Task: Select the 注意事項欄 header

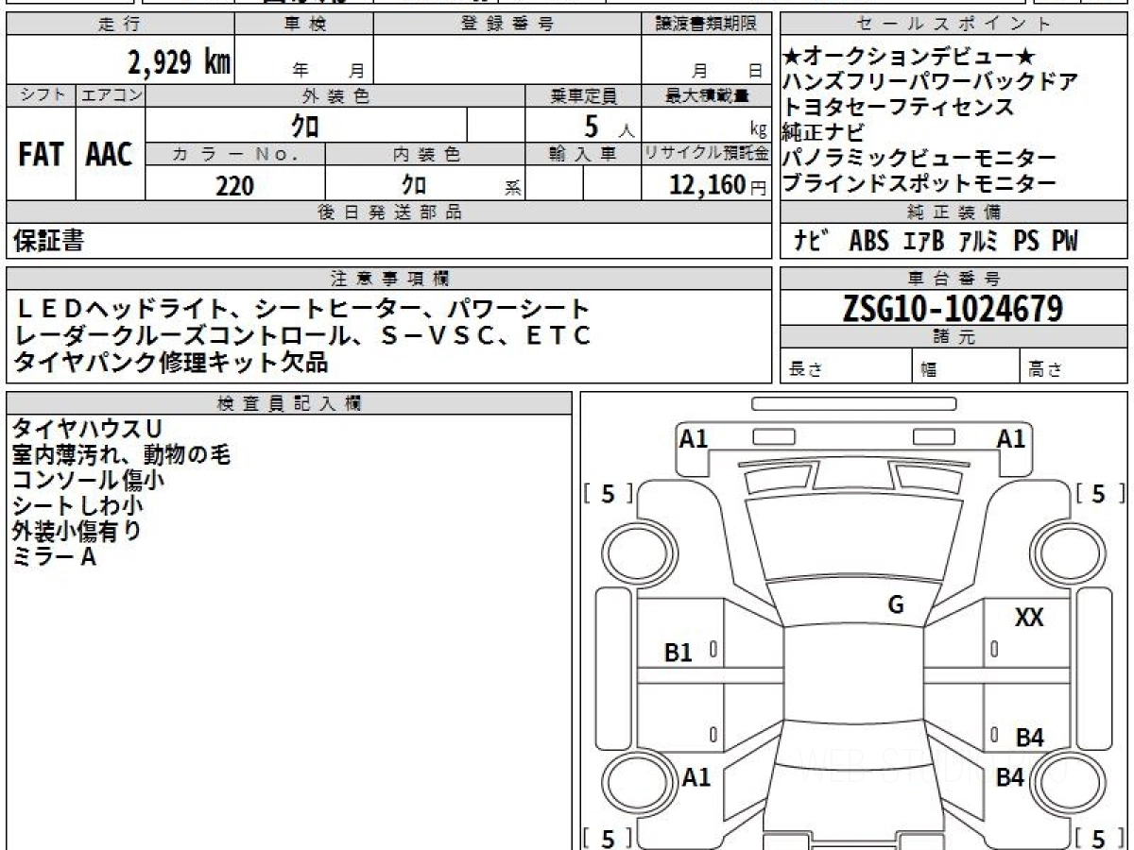Action: point(388,279)
